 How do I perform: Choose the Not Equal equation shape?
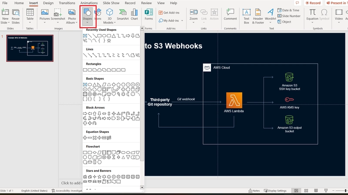click(x=109, y=138)
